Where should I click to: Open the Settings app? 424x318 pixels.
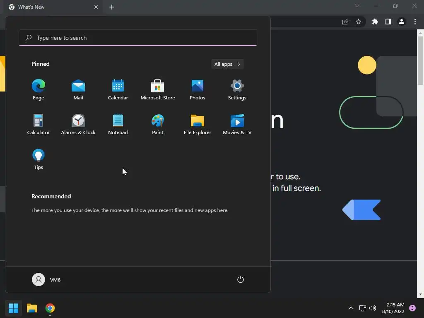coord(237,89)
